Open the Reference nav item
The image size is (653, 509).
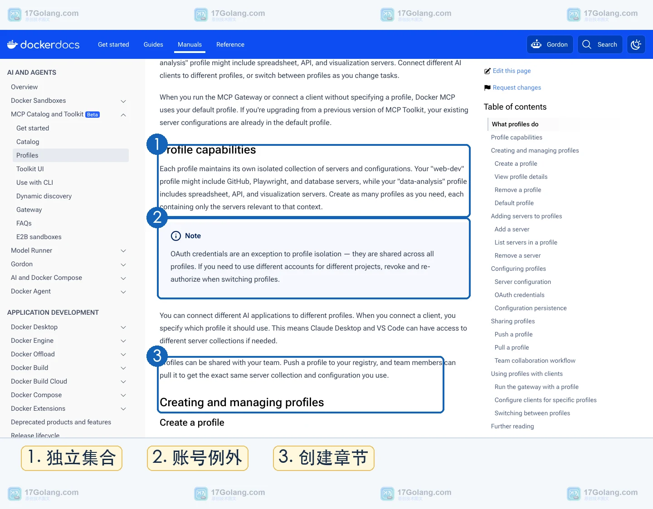[x=230, y=44]
